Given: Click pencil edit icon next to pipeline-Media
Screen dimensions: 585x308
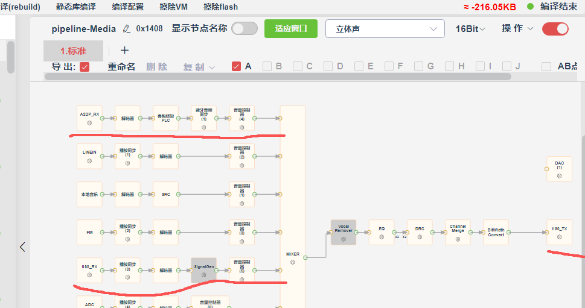Looking at the screenshot, I should (x=127, y=29).
